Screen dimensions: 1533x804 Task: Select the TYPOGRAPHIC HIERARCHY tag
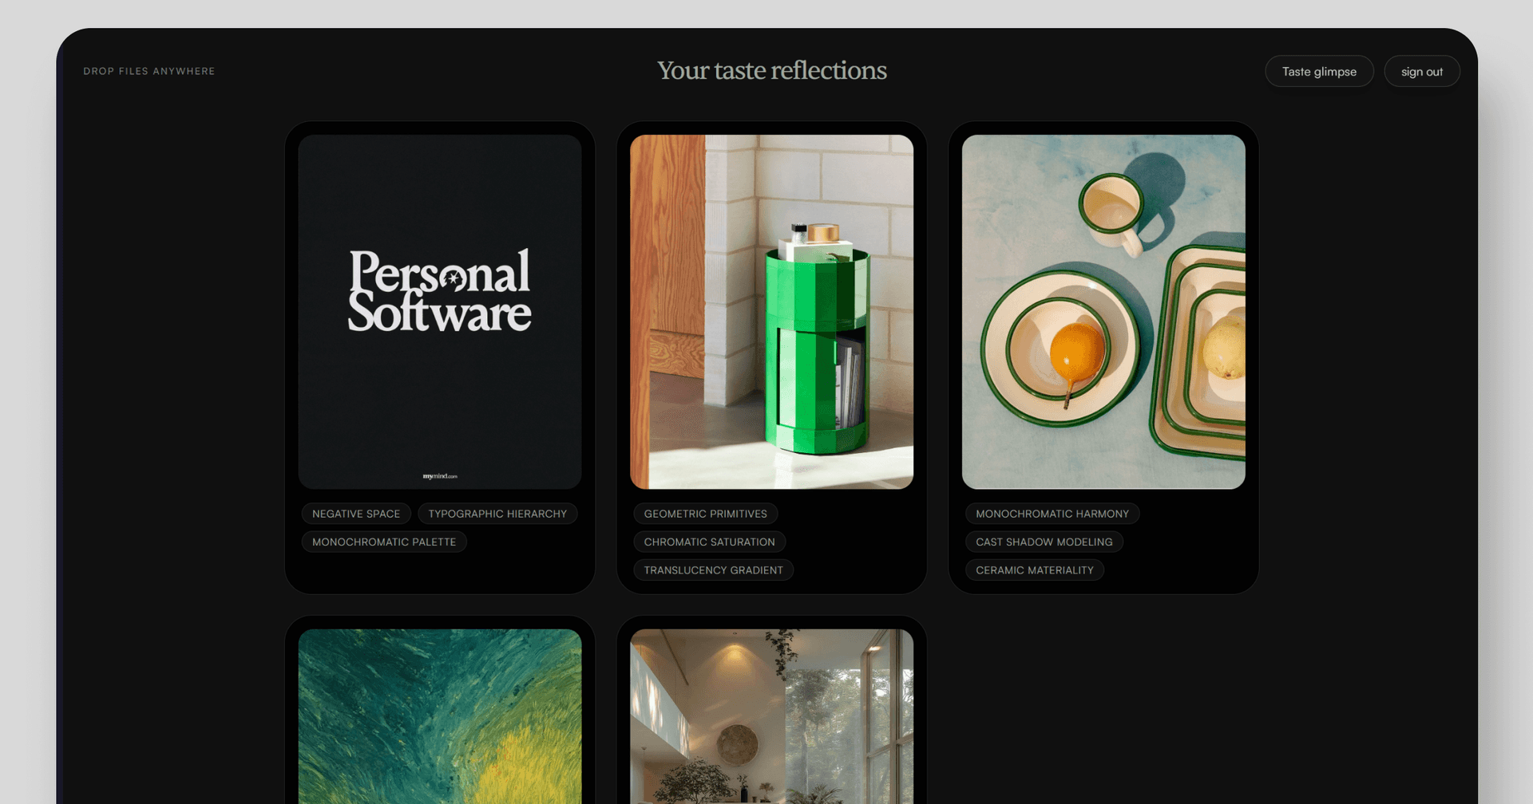(497, 514)
